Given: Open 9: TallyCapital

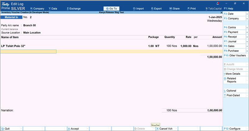Looking at the screenshot, I should (x=214, y=9).
